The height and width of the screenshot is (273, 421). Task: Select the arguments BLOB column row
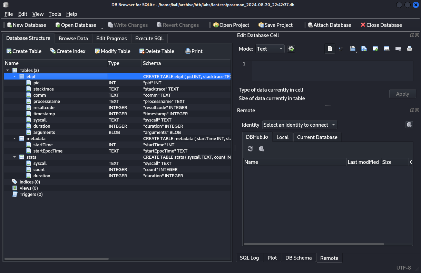pyautogui.click(x=117, y=132)
